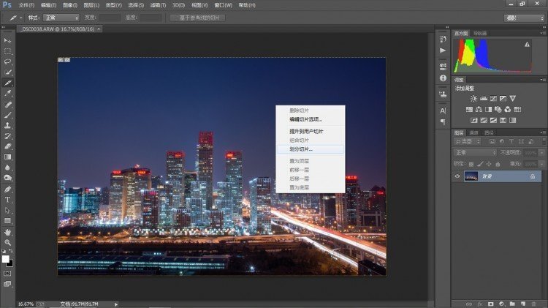Viewport: 548px width, 308px height.
Task: Toggle Quick Mask mode icon
Action: coord(8,273)
